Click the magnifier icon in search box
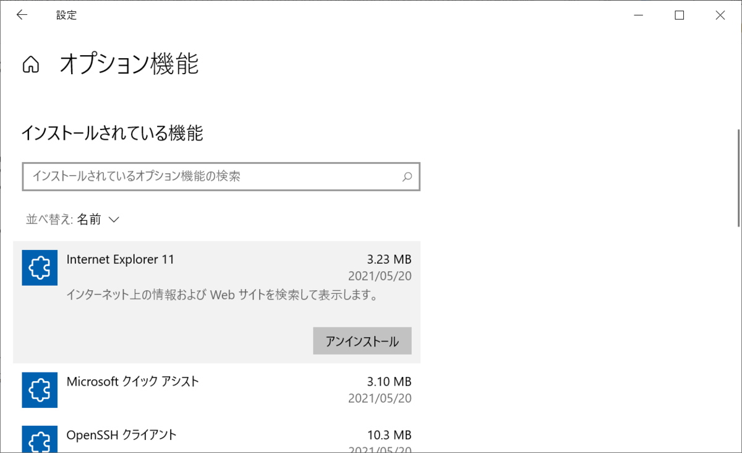The height and width of the screenshot is (453, 742). coord(407,176)
